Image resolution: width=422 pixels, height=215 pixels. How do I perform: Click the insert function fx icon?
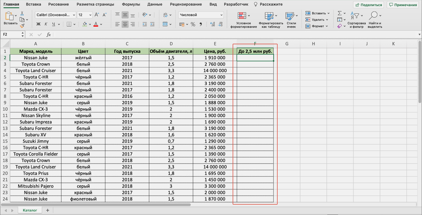[x=49, y=34]
